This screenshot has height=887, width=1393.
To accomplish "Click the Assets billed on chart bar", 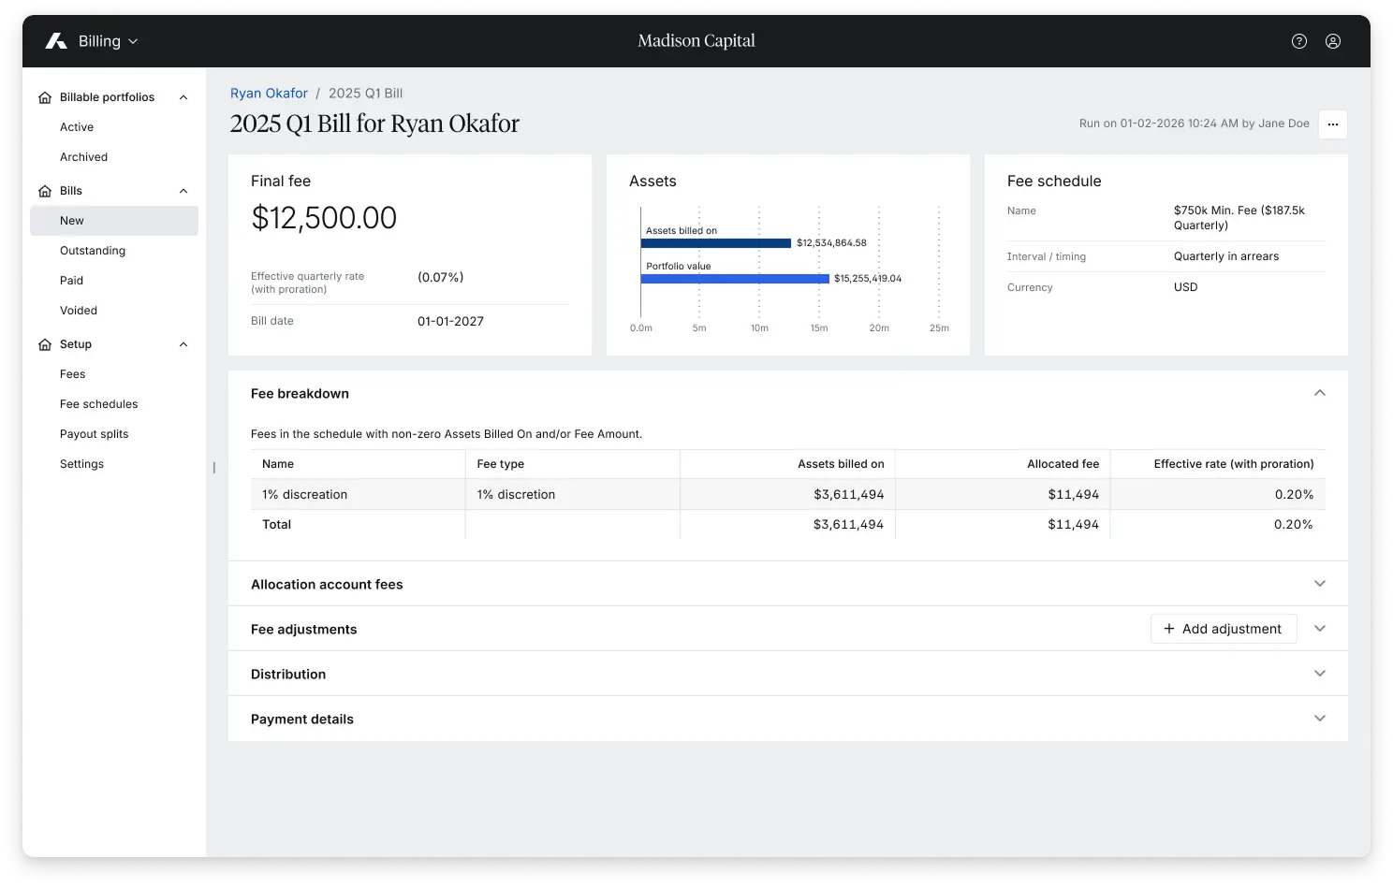I will click(716, 243).
